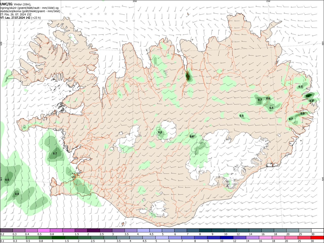This screenshot has height=243, width=324.
Task: Pick the bright pink snow swatch between 0.5 and 0.8
Action: click(44, 231)
